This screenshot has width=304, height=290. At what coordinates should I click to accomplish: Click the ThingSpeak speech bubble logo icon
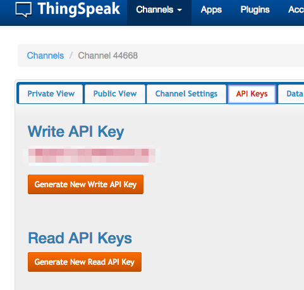coord(23,9)
